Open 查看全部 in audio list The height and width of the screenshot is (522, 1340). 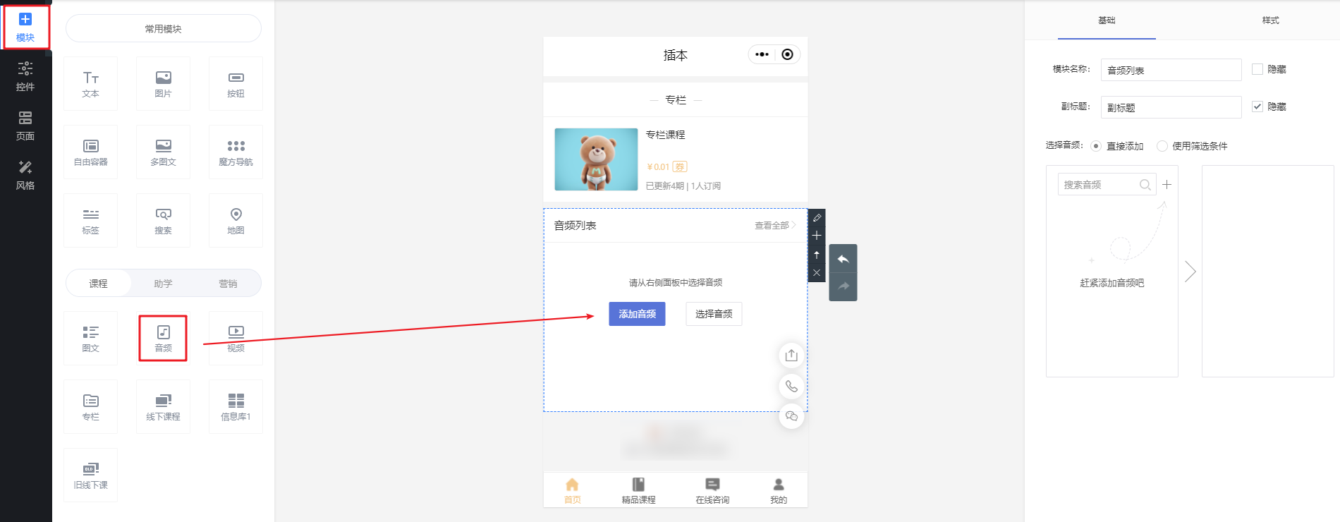pyautogui.click(x=775, y=226)
